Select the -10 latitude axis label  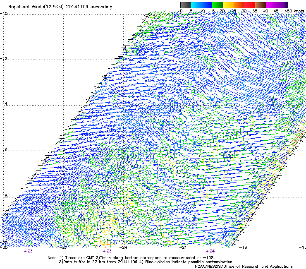tap(4, 14)
